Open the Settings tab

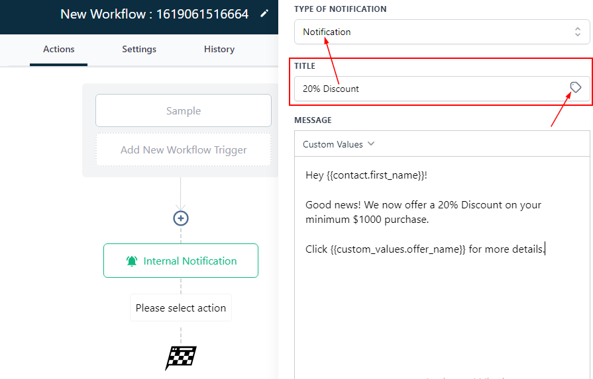click(139, 49)
